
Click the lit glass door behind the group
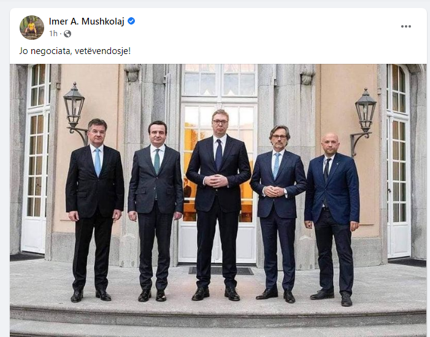tap(219, 181)
